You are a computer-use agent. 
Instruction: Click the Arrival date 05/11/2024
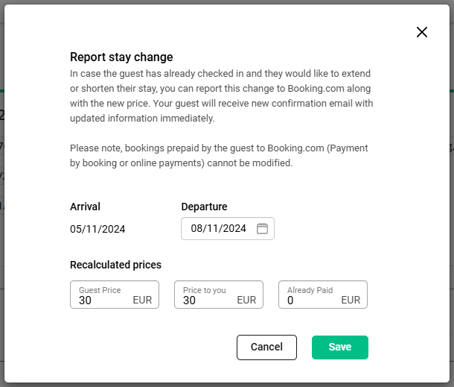click(97, 229)
